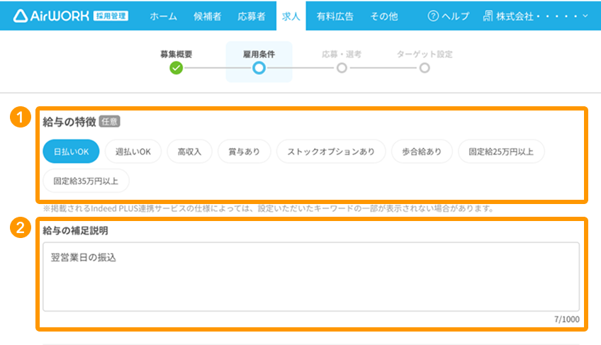Click the 募集概要 step label
601x345 pixels.
click(176, 54)
